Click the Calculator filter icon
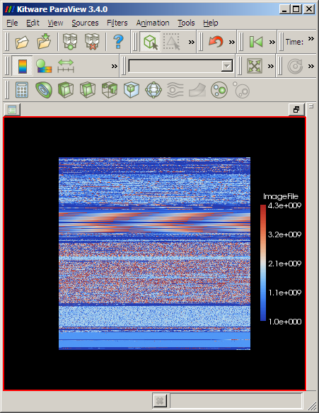 point(21,90)
